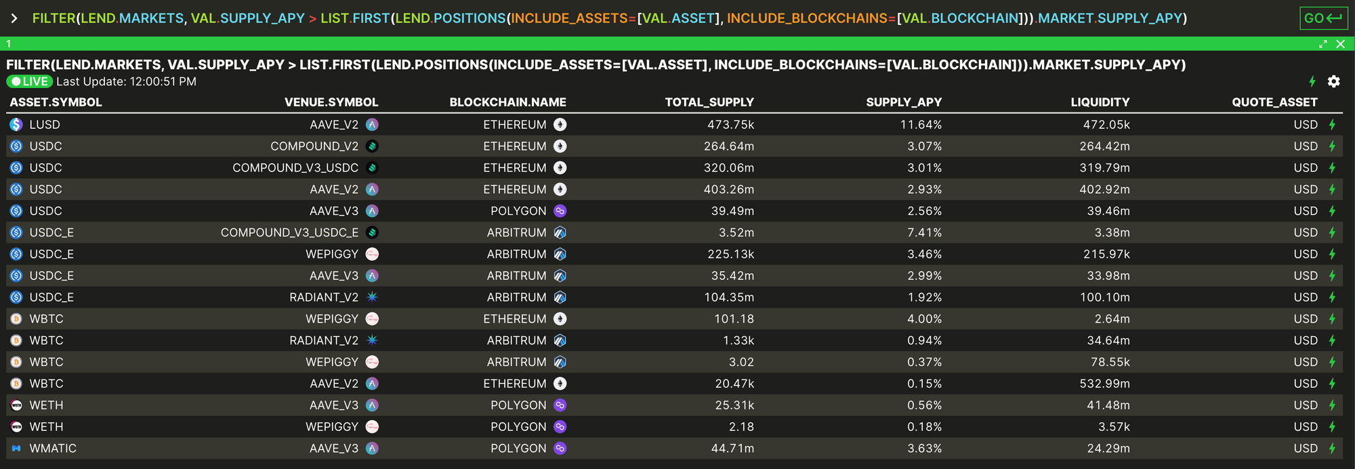Click Polygon icon in WETH WEPIGGY row
Image resolution: width=1355 pixels, height=469 pixels.
click(560, 427)
